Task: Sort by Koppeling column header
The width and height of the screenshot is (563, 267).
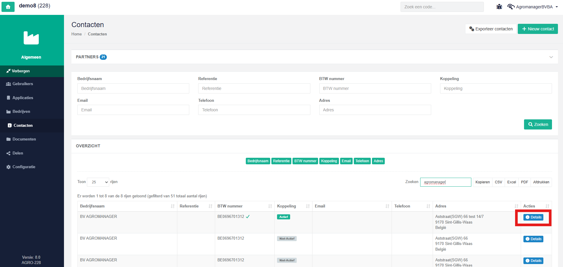Action: (293, 206)
